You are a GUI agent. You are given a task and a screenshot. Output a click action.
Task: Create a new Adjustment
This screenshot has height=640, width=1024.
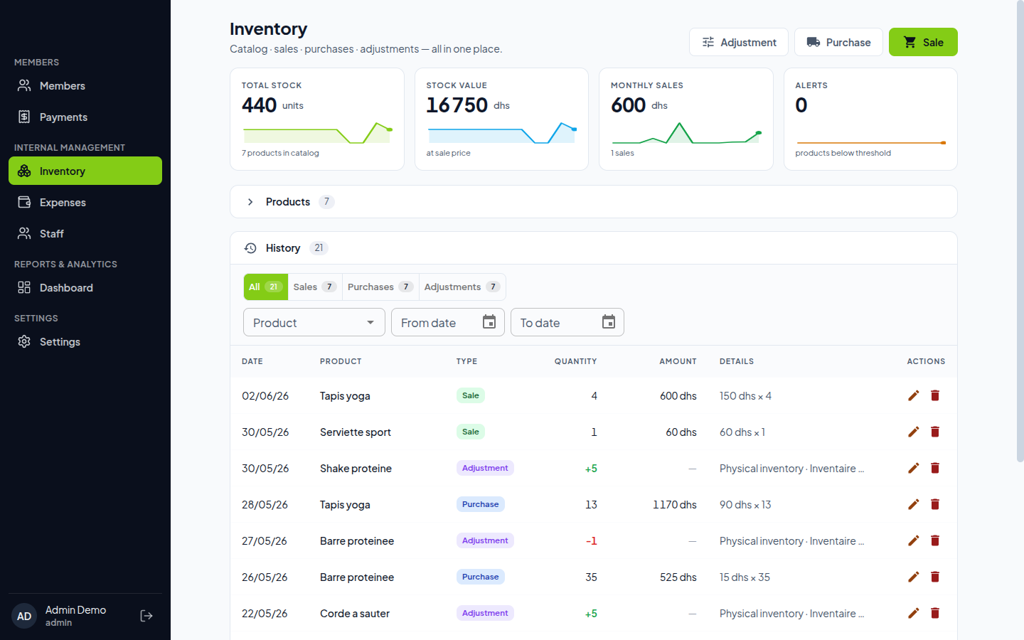click(739, 42)
